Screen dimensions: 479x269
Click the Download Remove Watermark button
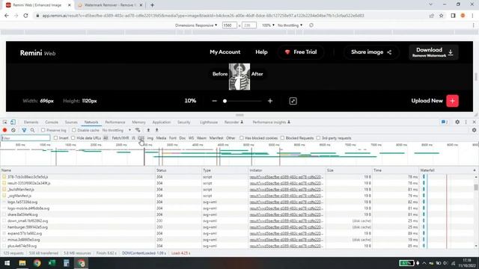pyautogui.click(x=433, y=52)
